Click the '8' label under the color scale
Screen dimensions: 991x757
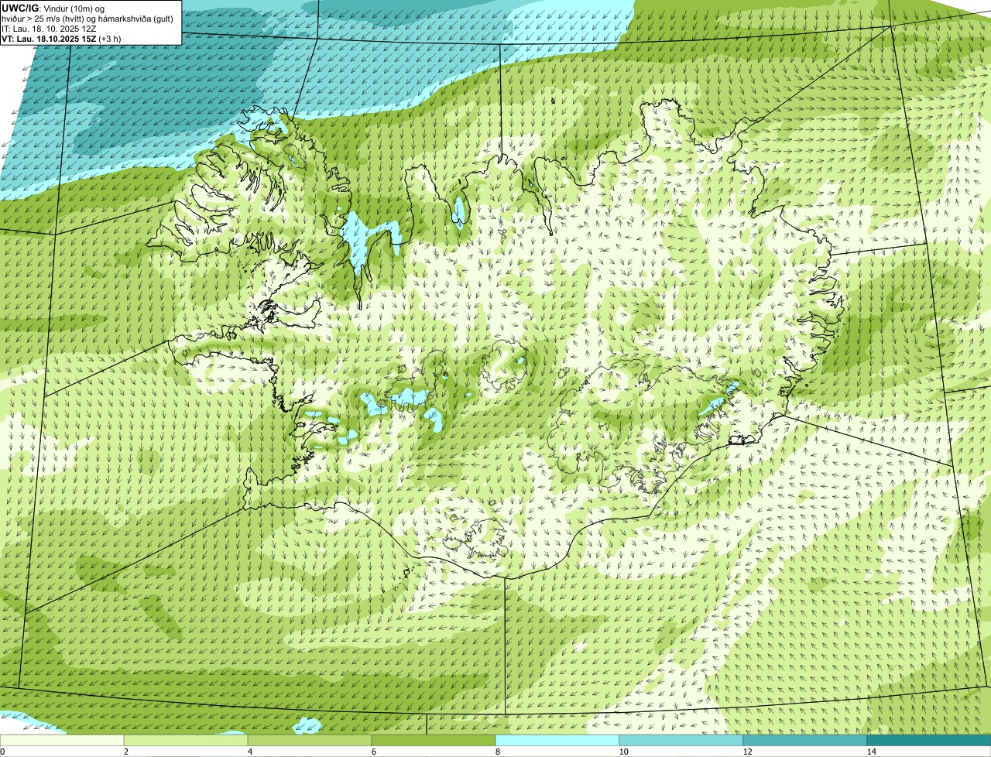pos(497,752)
